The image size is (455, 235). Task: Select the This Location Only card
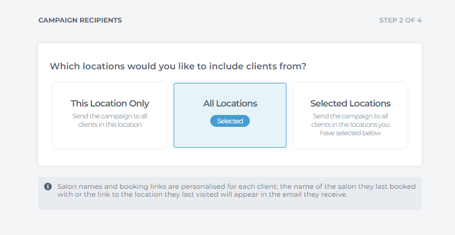[x=110, y=115]
